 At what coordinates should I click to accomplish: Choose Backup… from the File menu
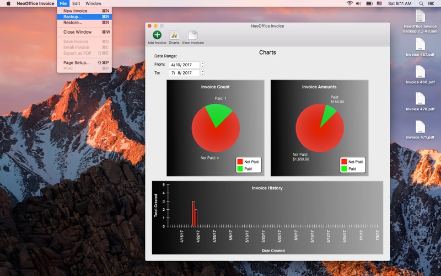click(x=72, y=17)
